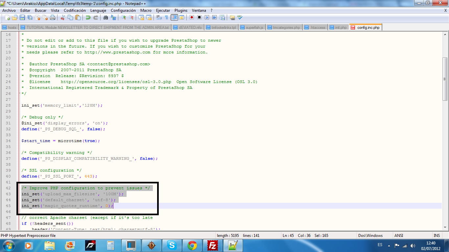The width and height of the screenshot is (449, 252).
Task: Switch to the .htaccess tab
Action: coord(315,28)
